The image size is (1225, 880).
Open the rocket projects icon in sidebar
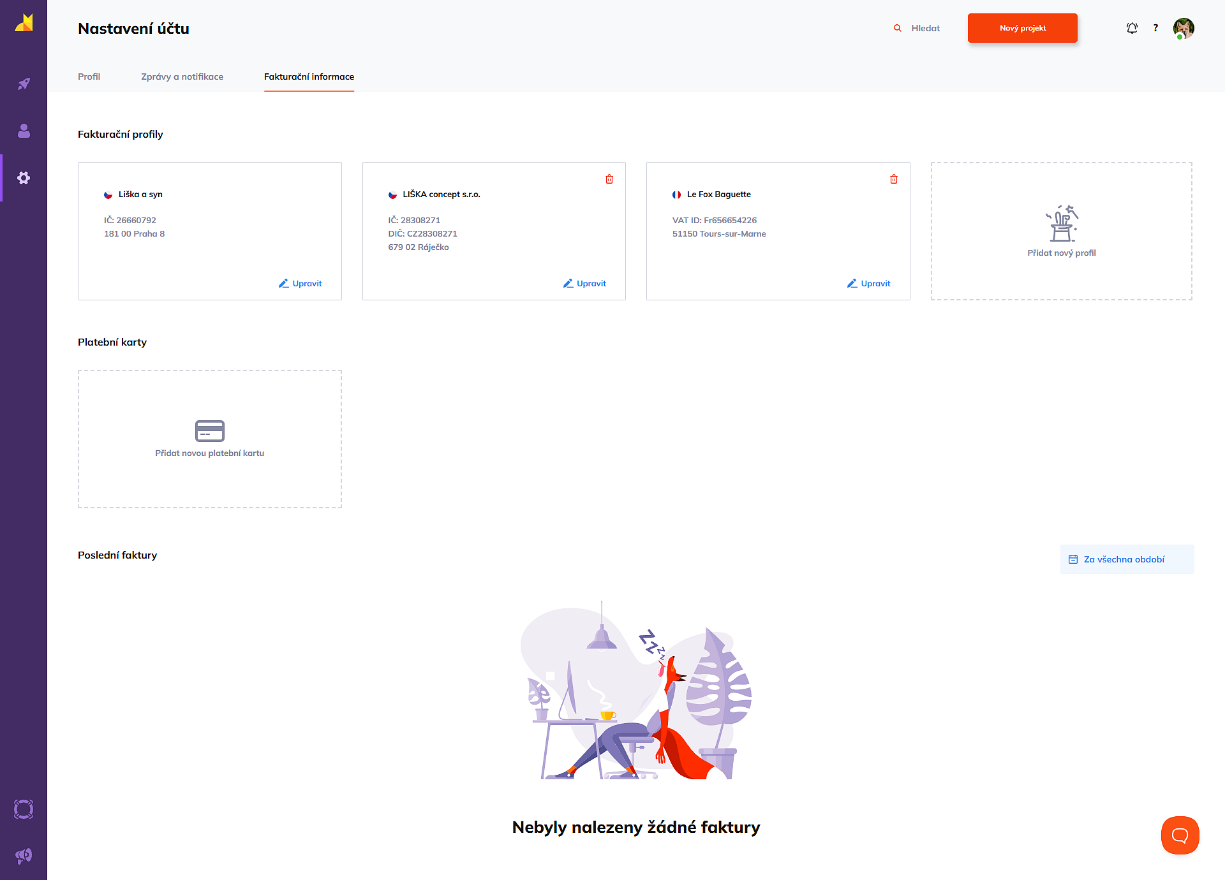24,84
